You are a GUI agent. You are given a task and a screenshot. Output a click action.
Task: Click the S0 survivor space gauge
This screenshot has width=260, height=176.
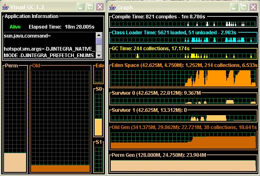(98, 115)
